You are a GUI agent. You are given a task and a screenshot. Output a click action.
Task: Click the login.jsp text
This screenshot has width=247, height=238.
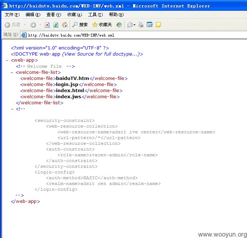[67, 85]
